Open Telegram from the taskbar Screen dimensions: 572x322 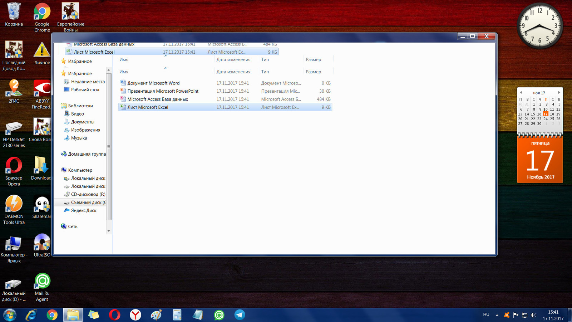tap(240, 315)
